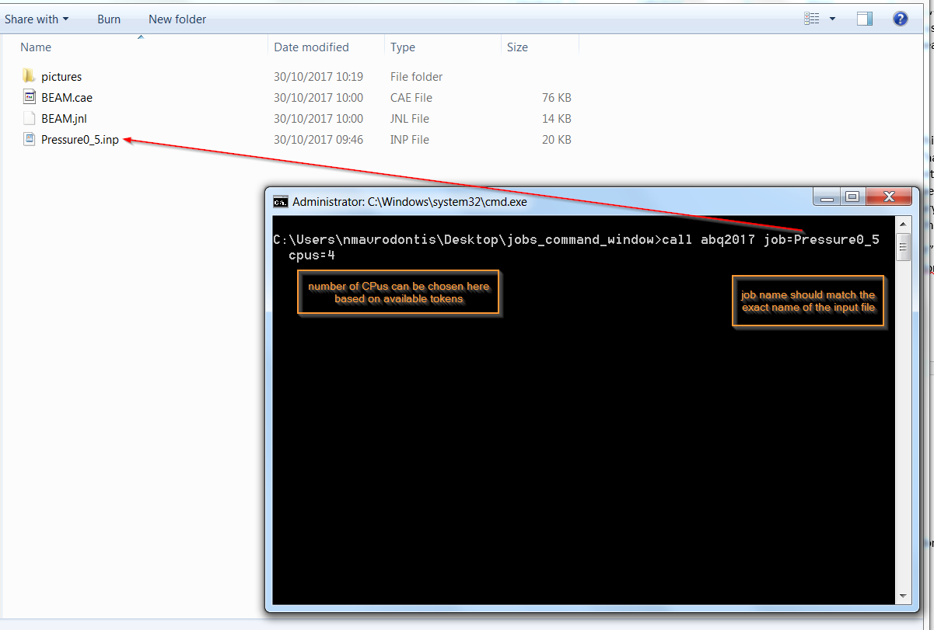Open Windows Explorer help
Viewport: 934px width, 630px height.
(x=900, y=19)
